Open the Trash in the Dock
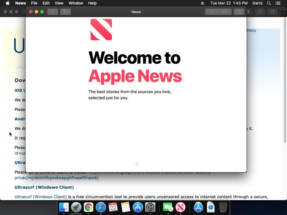 [x=223, y=207]
